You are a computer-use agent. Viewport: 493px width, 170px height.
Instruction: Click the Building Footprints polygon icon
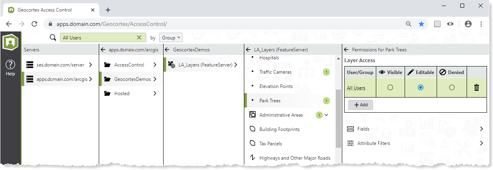point(252,129)
